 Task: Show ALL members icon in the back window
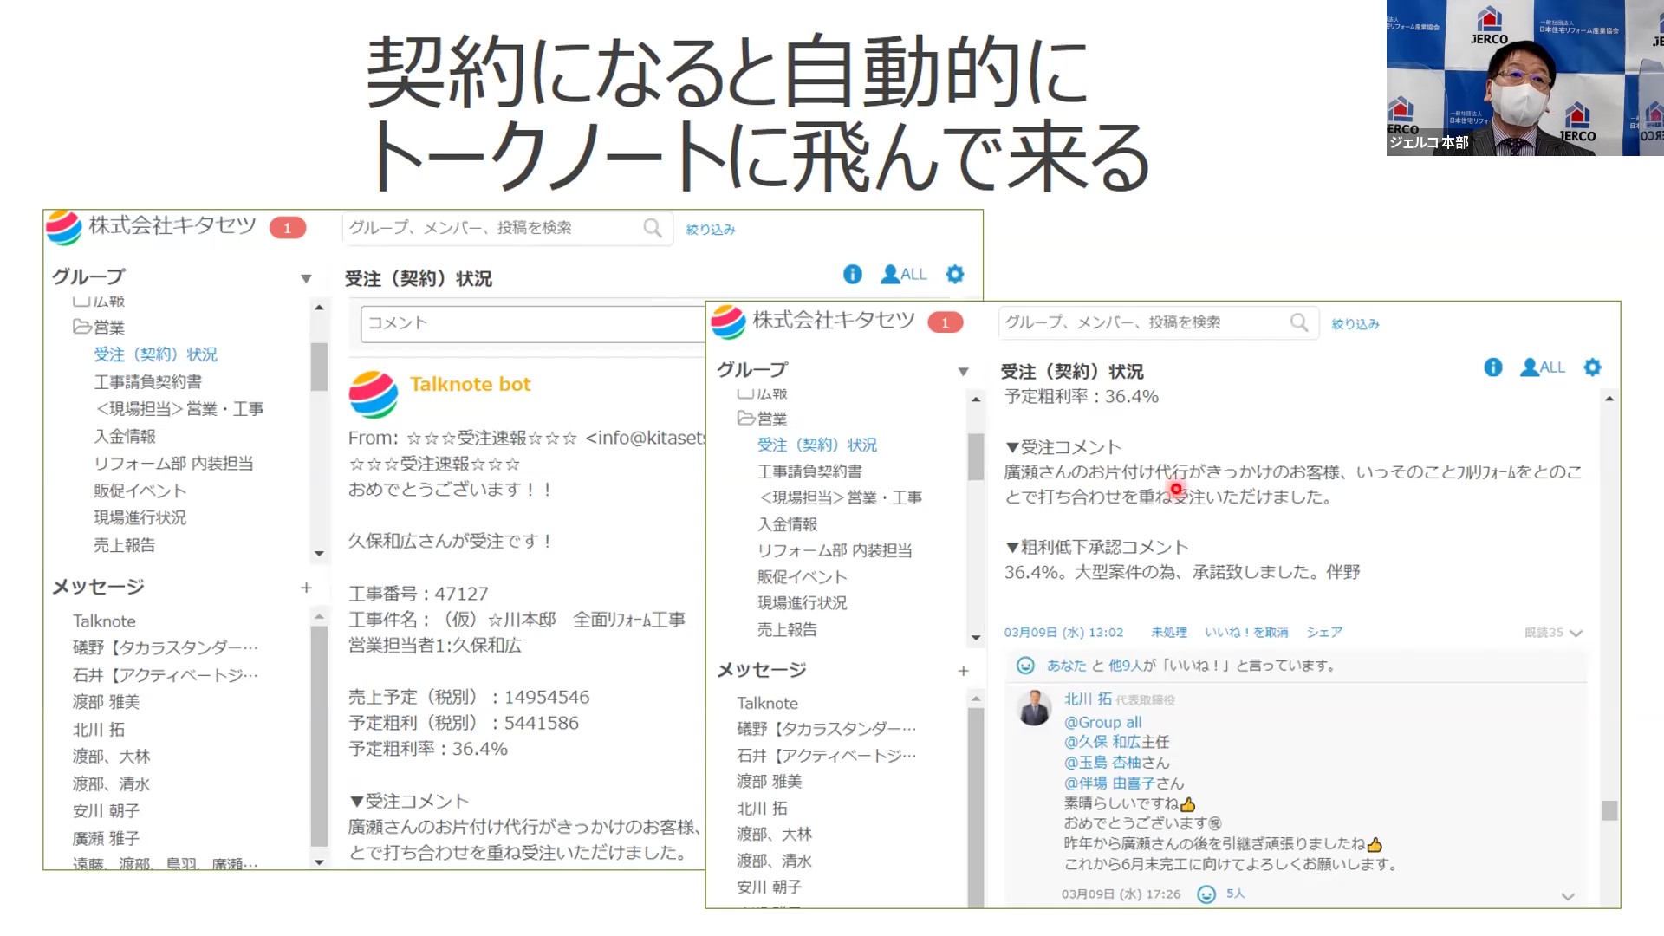coord(904,275)
